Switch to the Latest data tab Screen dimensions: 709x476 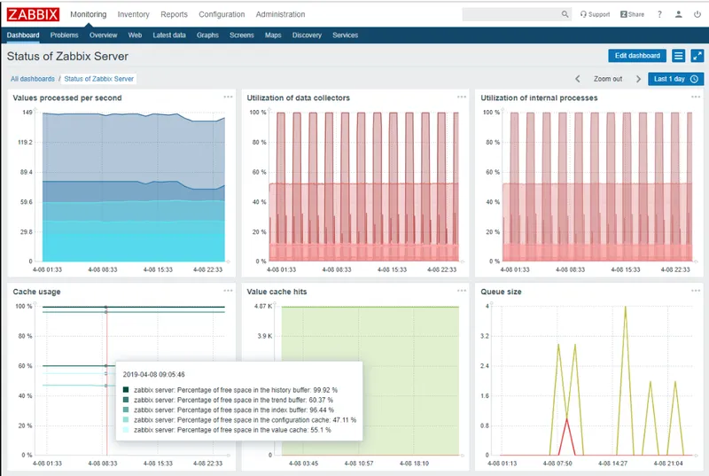pos(169,35)
